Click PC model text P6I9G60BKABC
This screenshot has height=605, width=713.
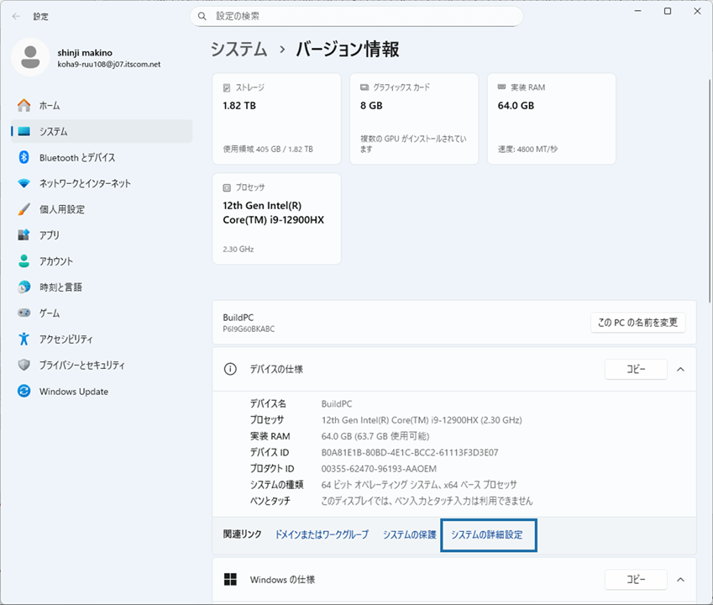pyautogui.click(x=249, y=329)
